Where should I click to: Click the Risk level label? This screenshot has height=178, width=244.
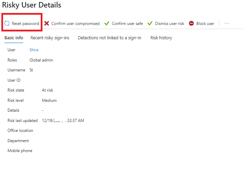click(x=15, y=100)
